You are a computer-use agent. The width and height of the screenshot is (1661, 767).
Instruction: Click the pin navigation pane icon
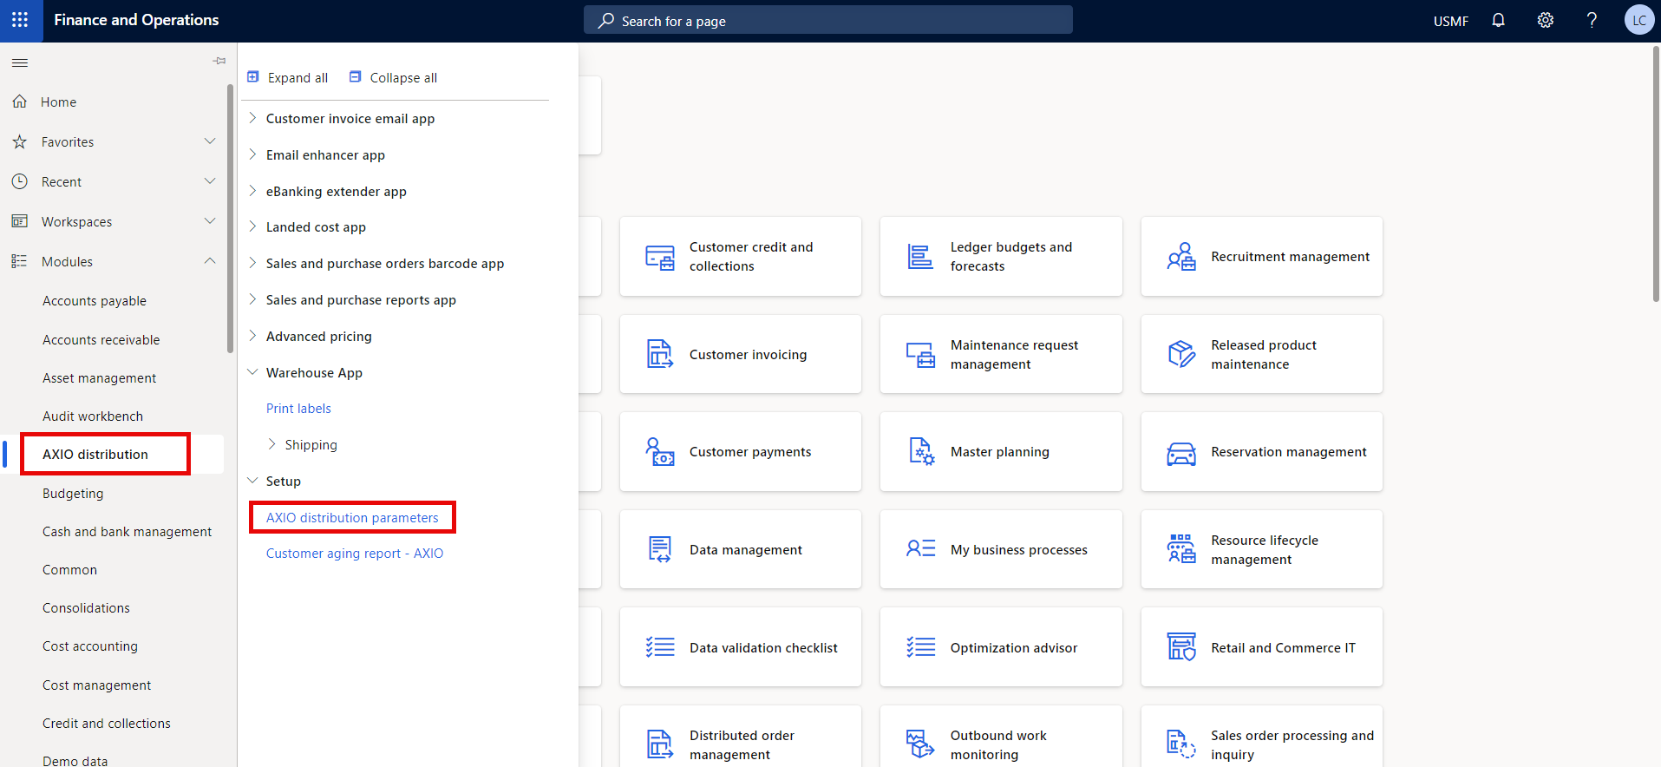[x=219, y=61]
